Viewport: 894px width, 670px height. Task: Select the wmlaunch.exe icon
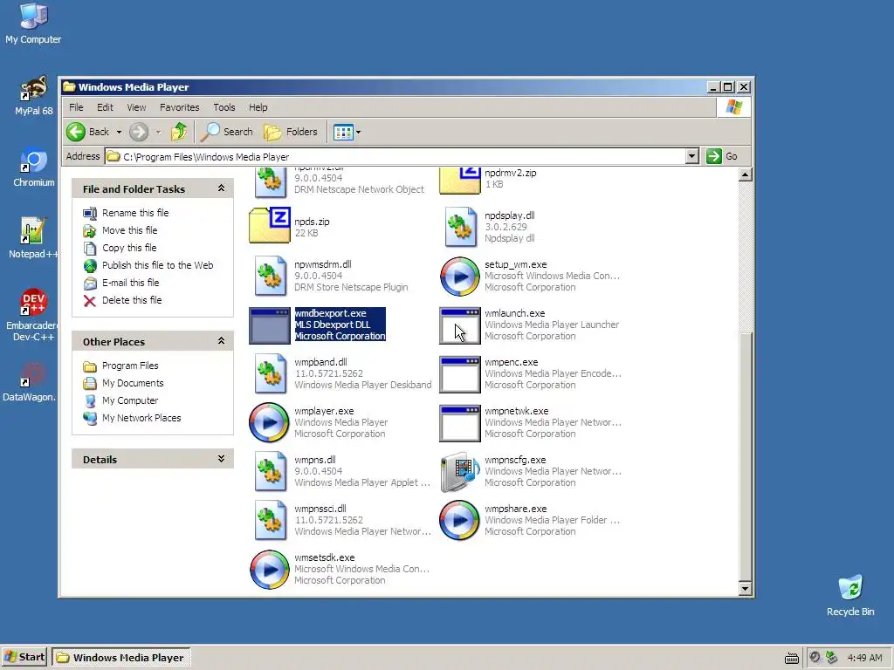[459, 326]
